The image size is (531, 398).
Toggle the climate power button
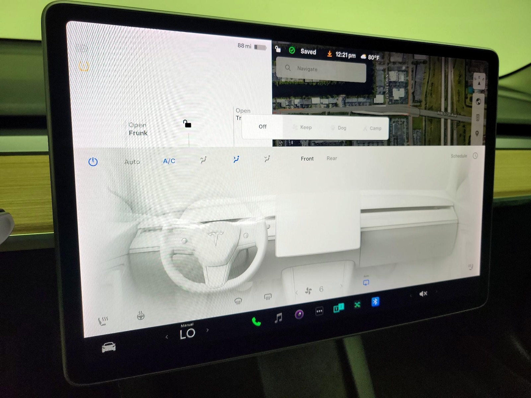93,162
